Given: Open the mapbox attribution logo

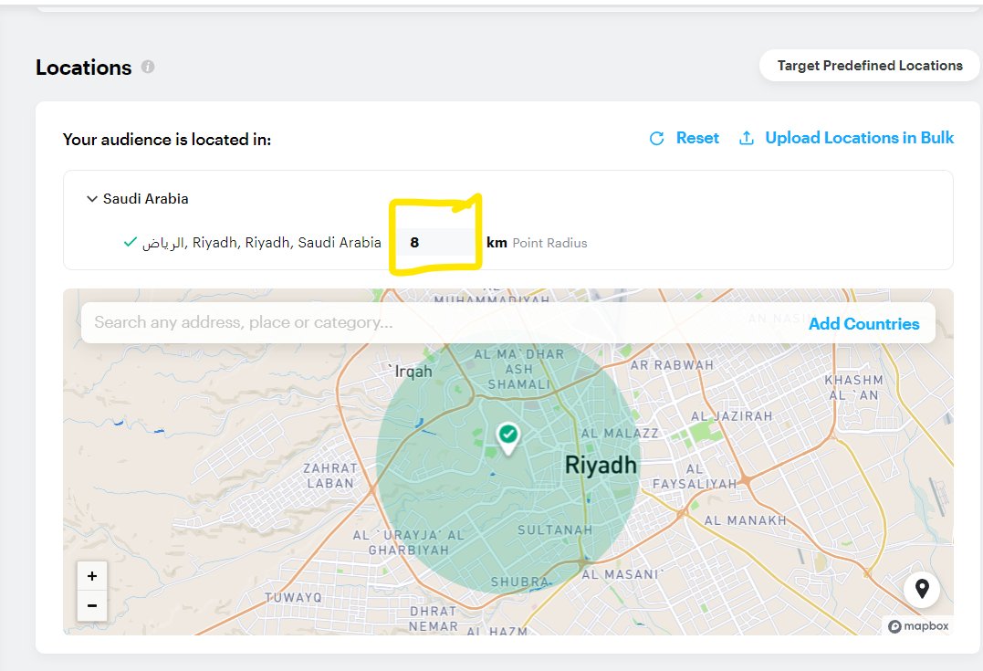Looking at the screenshot, I should [918, 626].
